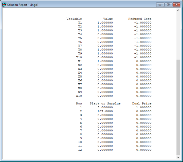
Task: Click the Dual Price of row 12
Action: tap(144, 150)
